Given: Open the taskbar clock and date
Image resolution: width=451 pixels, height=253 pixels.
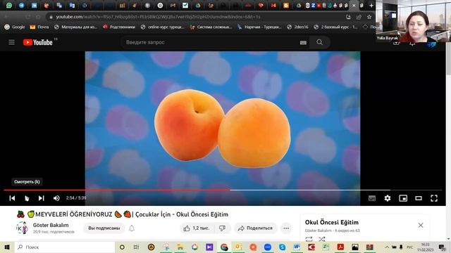Looking at the screenshot, I should click(x=426, y=247).
